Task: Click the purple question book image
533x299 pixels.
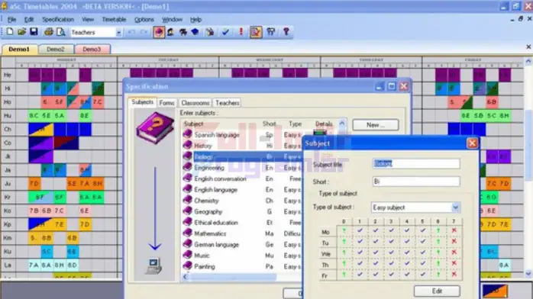Action: (x=155, y=127)
